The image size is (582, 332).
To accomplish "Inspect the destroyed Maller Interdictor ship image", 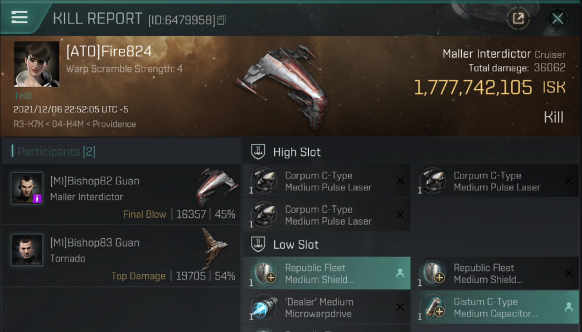I will click(282, 86).
